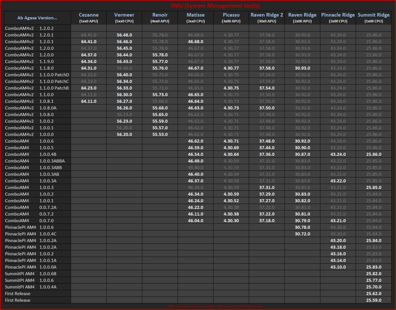Click the Vermeer value 56.48.0
The height and width of the screenshot is (310, 396).
click(124, 35)
